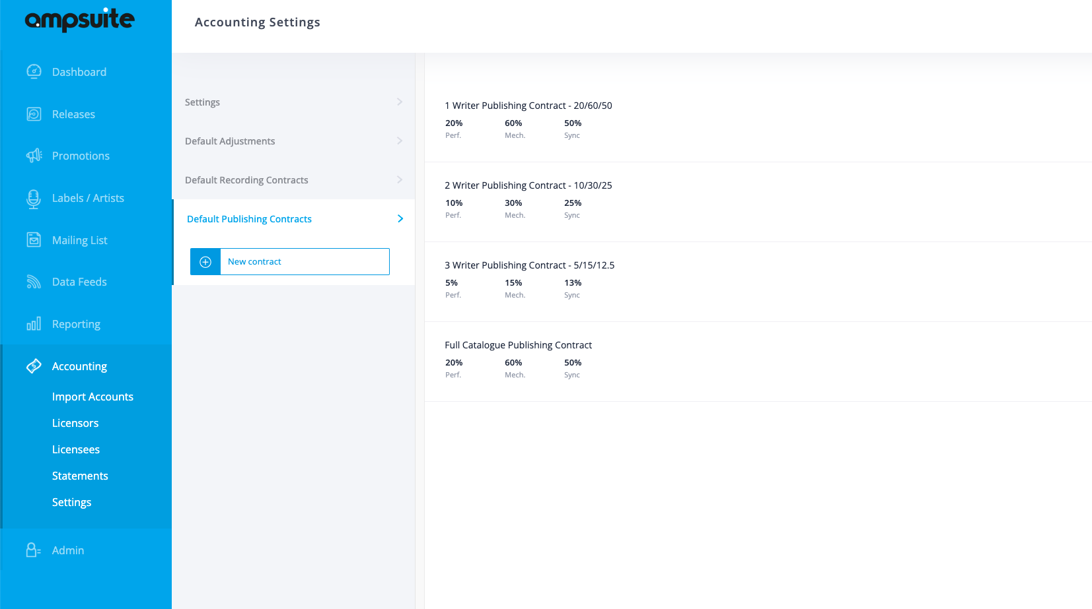The image size is (1092, 609).
Task: Open 1 Writer Publishing Contract - 20/60/50
Action: [x=528, y=106]
